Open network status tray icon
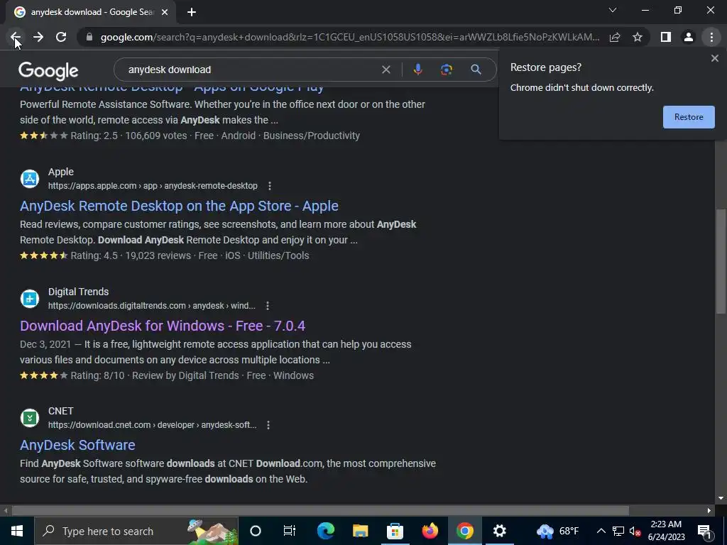Screen dimensions: 727x545 click(618, 531)
